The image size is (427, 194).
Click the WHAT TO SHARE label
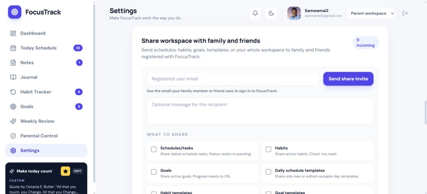pos(167,134)
